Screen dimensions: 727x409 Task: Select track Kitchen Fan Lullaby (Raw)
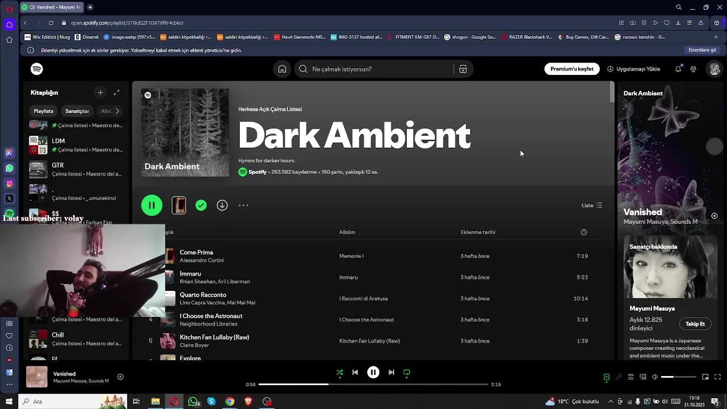214,337
